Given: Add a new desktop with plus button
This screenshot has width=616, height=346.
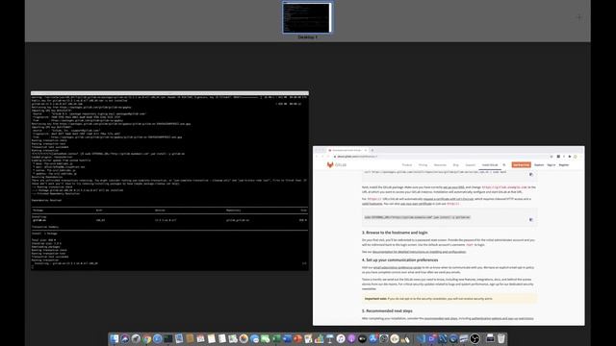Looking at the screenshot, I should pos(579,17).
